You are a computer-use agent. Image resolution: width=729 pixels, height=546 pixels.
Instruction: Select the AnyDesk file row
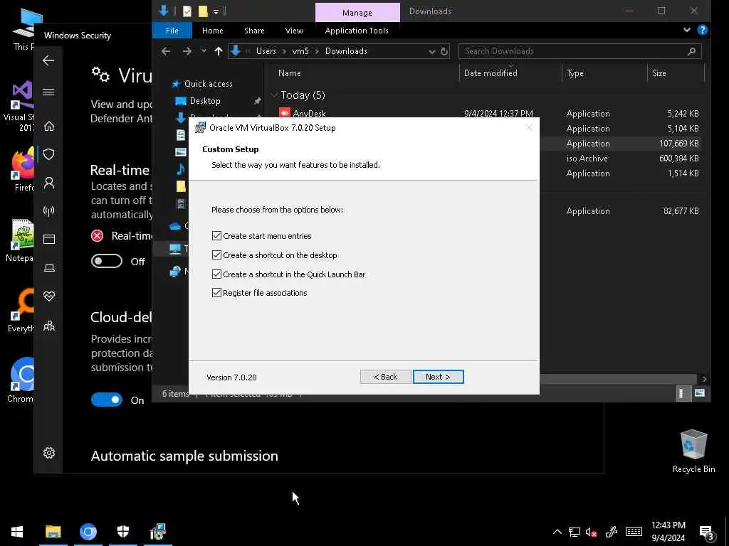click(488, 113)
